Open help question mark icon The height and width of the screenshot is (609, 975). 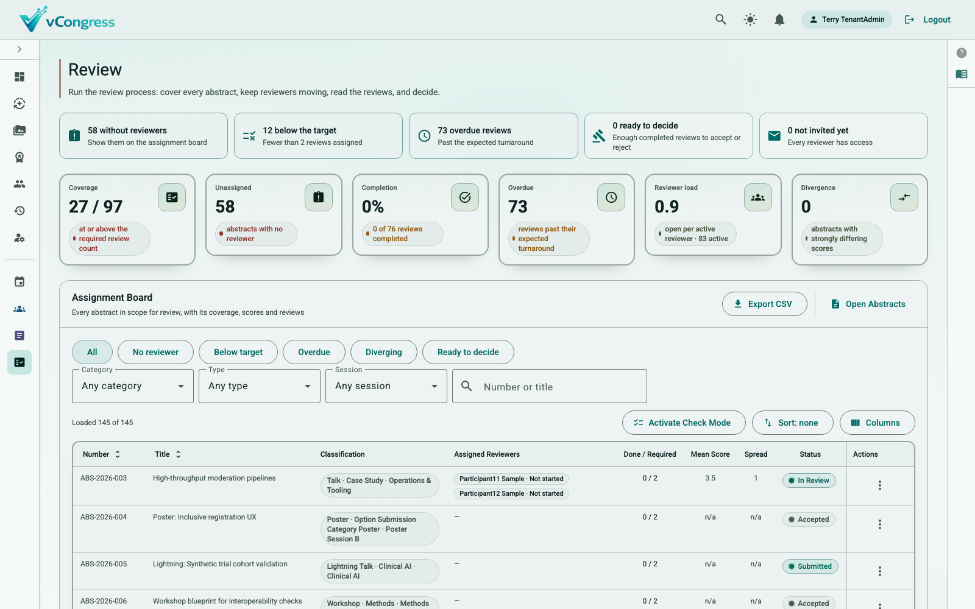(x=962, y=53)
